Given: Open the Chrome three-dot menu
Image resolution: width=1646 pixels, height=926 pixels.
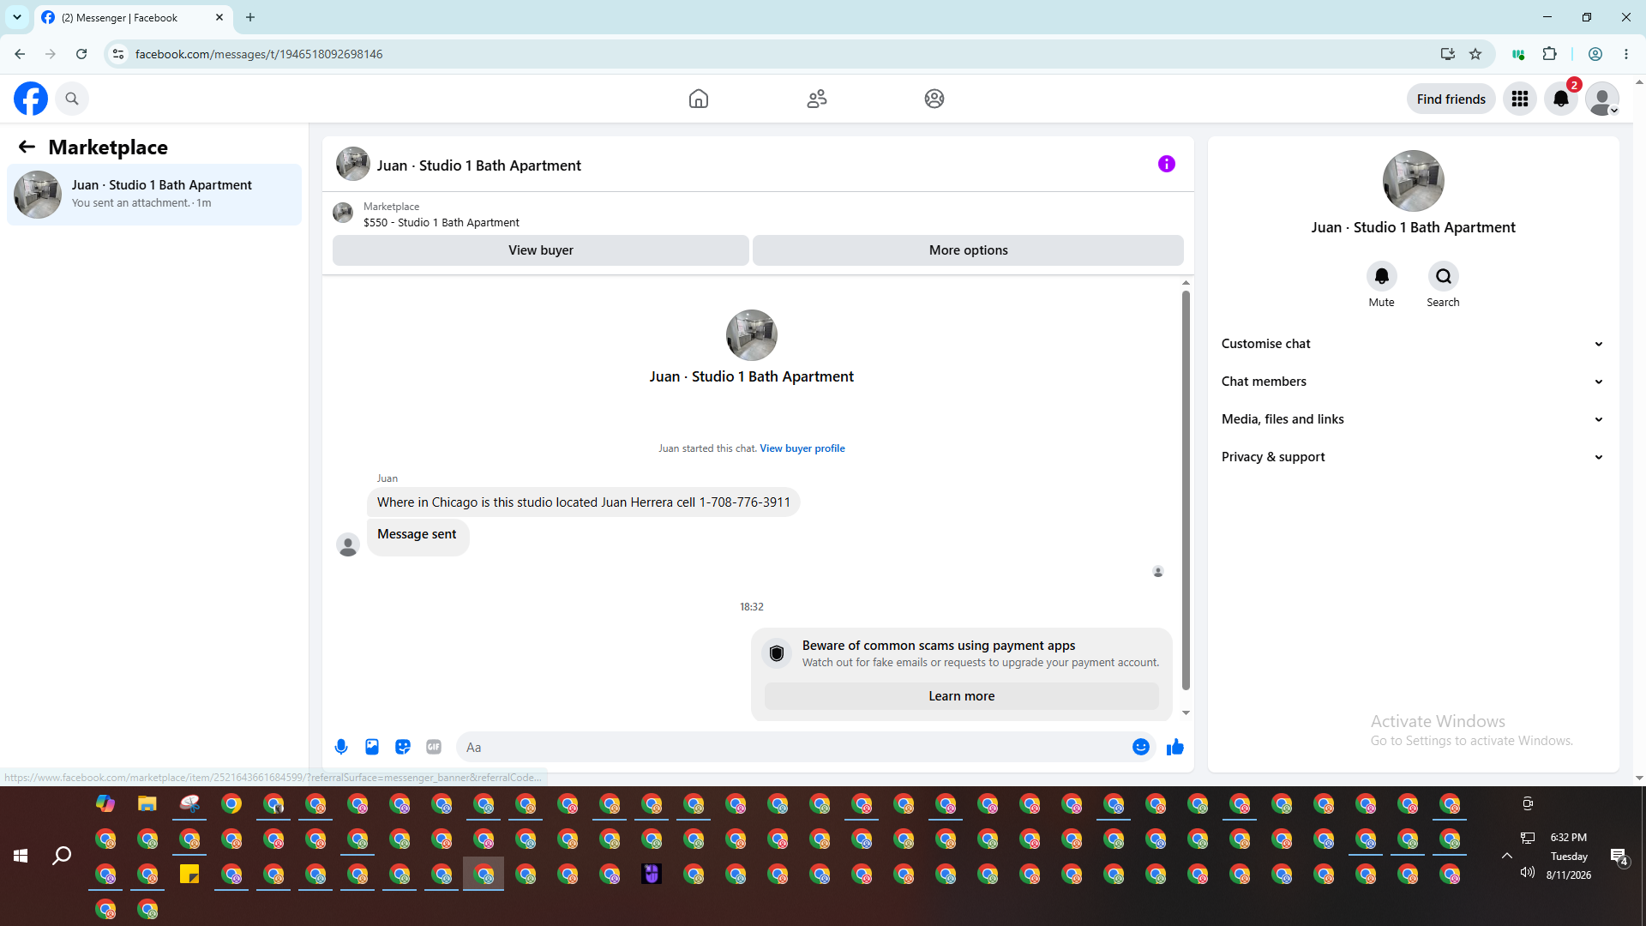Looking at the screenshot, I should (1626, 54).
